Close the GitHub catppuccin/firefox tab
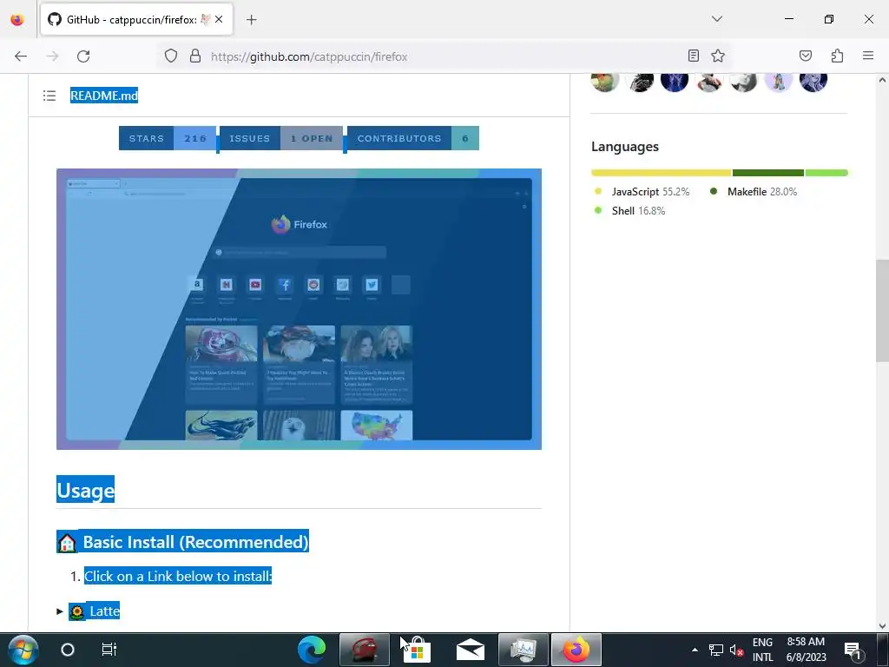 (x=219, y=19)
